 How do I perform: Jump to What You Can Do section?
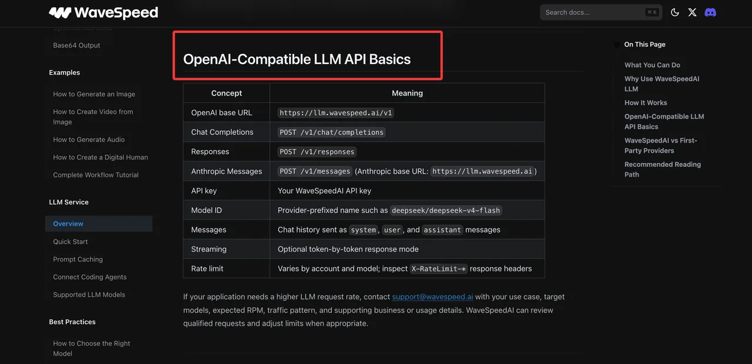(652, 65)
